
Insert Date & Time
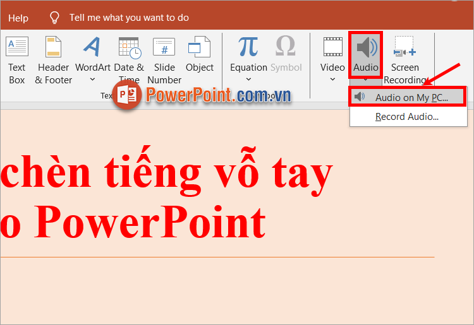click(129, 60)
